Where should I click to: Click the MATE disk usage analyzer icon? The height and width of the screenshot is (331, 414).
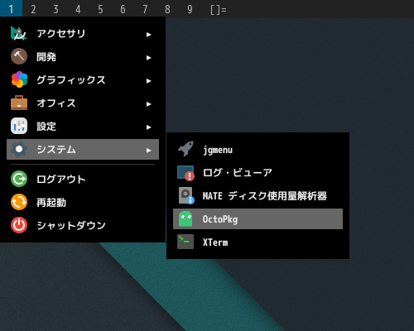pyautogui.click(x=186, y=195)
